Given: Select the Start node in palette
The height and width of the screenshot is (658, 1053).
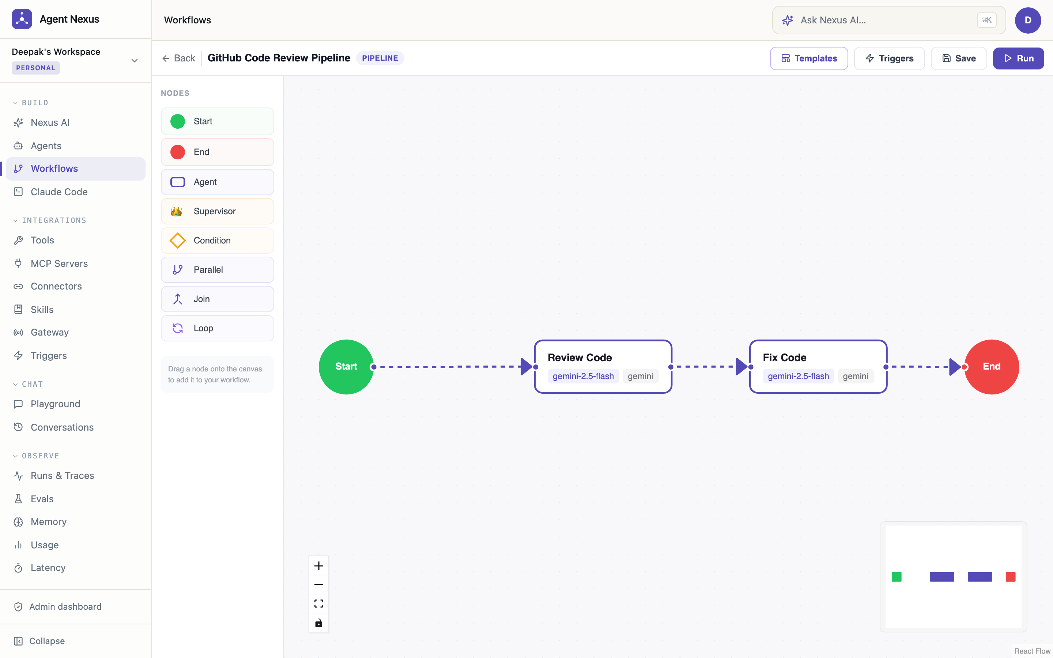Looking at the screenshot, I should [x=217, y=121].
